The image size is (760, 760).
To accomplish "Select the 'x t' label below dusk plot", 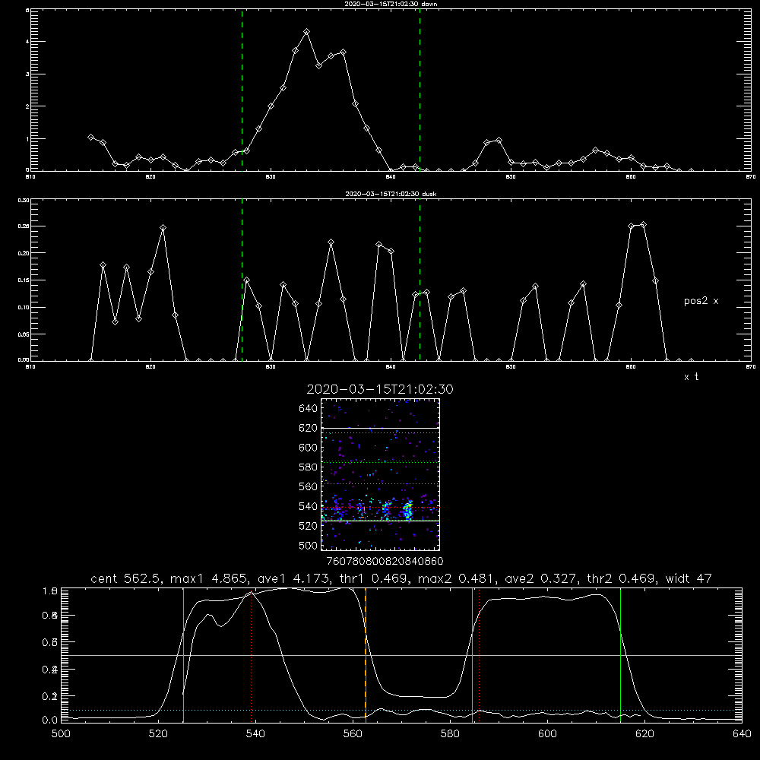I will 691,377.
